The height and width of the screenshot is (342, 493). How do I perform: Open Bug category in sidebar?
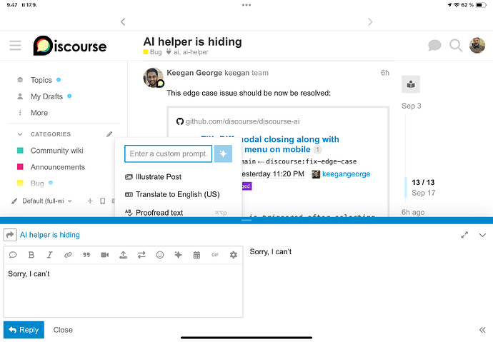(37, 183)
